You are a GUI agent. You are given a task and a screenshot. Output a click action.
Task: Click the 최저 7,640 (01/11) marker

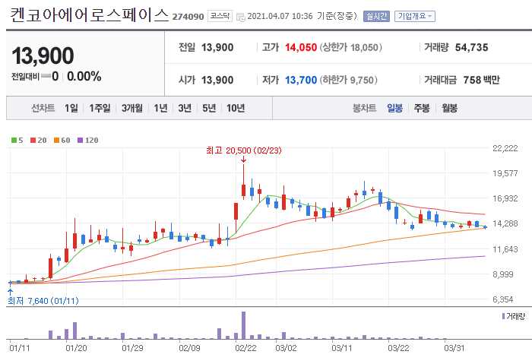pyautogui.click(x=43, y=301)
